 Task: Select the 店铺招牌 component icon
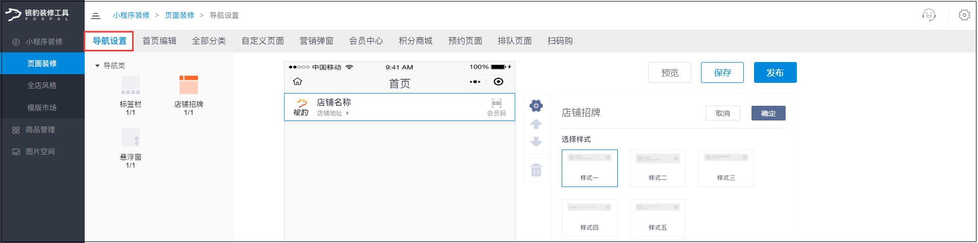click(x=188, y=85)
